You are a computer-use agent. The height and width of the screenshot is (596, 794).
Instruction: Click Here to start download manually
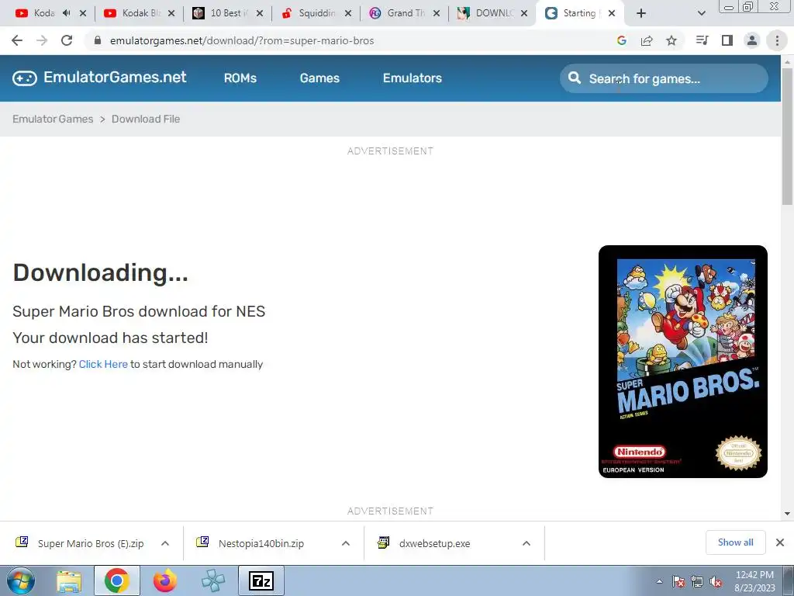point(103,365)
